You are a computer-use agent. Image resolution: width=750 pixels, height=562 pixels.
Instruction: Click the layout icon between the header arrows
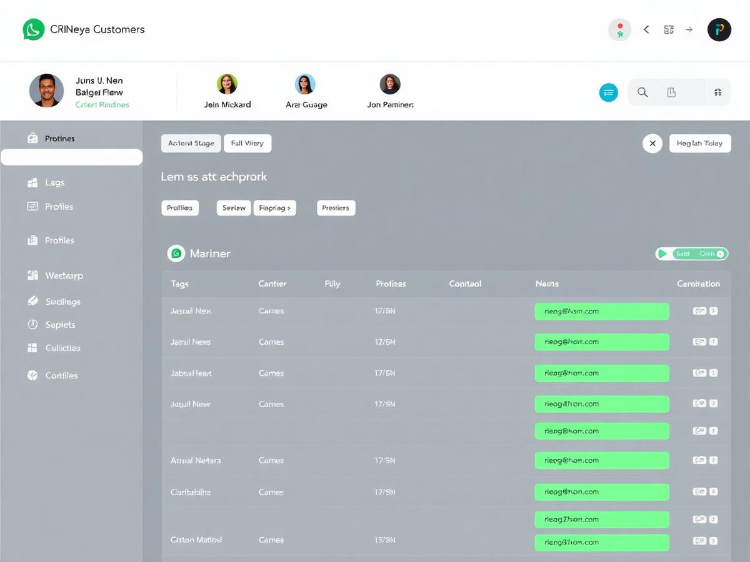click(x=669, y=29)
